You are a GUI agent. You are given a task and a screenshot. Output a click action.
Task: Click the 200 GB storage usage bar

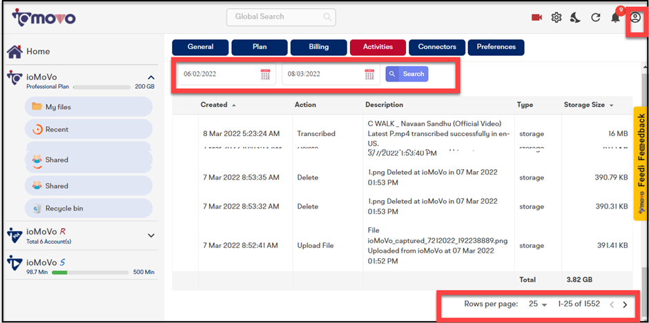pos(101,87)
